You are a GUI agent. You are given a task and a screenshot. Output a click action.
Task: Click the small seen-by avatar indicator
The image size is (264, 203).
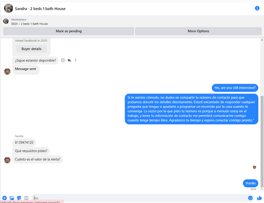[254, 167]
